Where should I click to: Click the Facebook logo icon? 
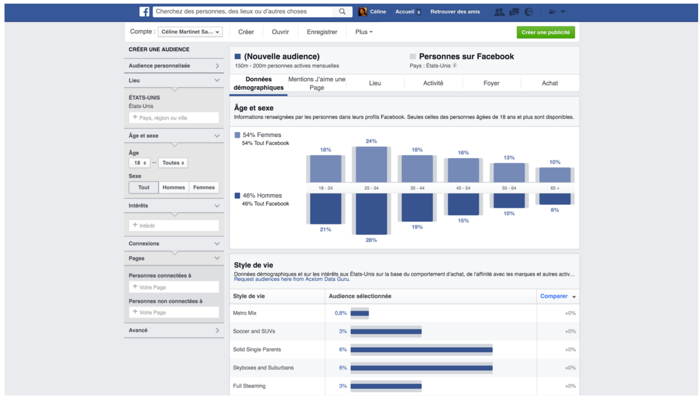144,12
